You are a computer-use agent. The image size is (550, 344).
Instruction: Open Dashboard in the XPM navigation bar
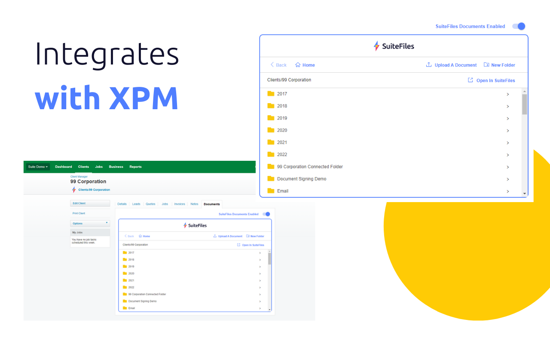pyautogui.click(x=64, y=167)
